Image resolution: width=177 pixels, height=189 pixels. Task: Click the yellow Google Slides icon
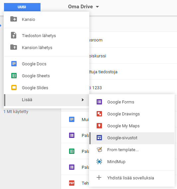click(14, 88)
